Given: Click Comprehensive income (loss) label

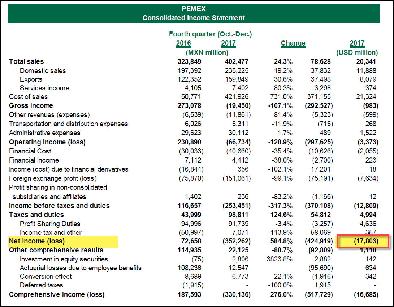Looking at the screenshot, I should [57, 295].
